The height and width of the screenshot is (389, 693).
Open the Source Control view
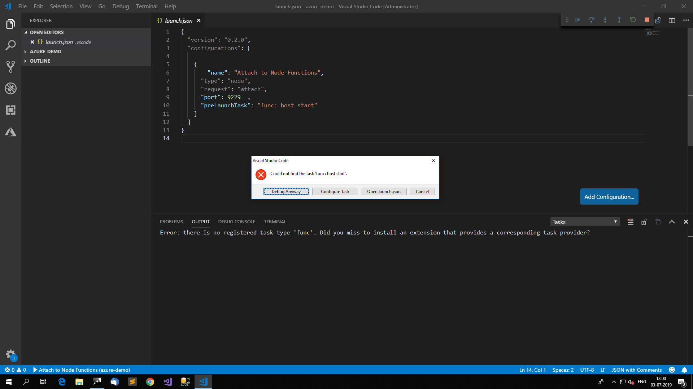pyautogui.click(x=10, y=67)
